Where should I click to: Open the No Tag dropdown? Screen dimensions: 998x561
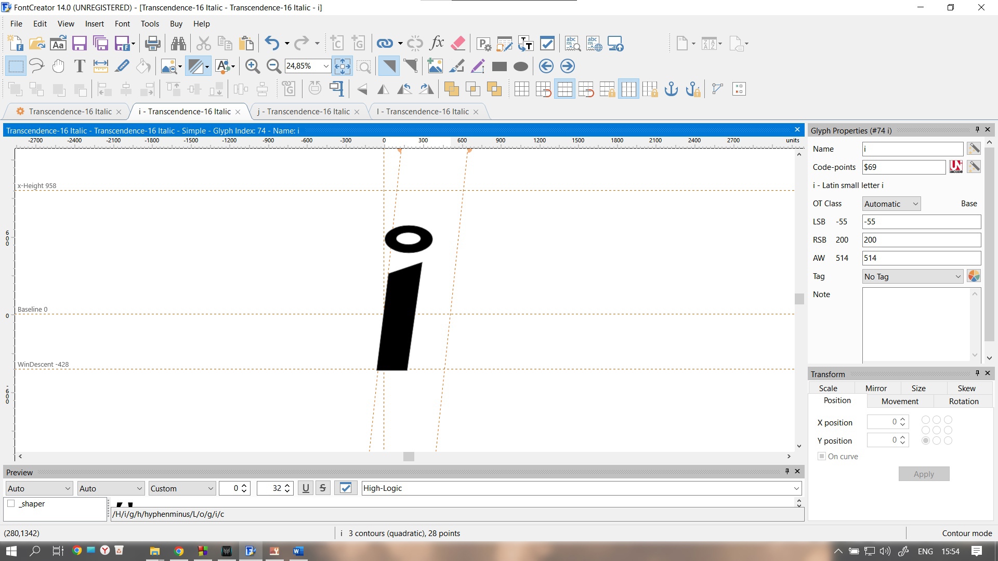tap(913, 276)
